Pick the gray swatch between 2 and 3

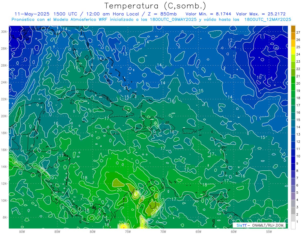[x=293, y=211]
